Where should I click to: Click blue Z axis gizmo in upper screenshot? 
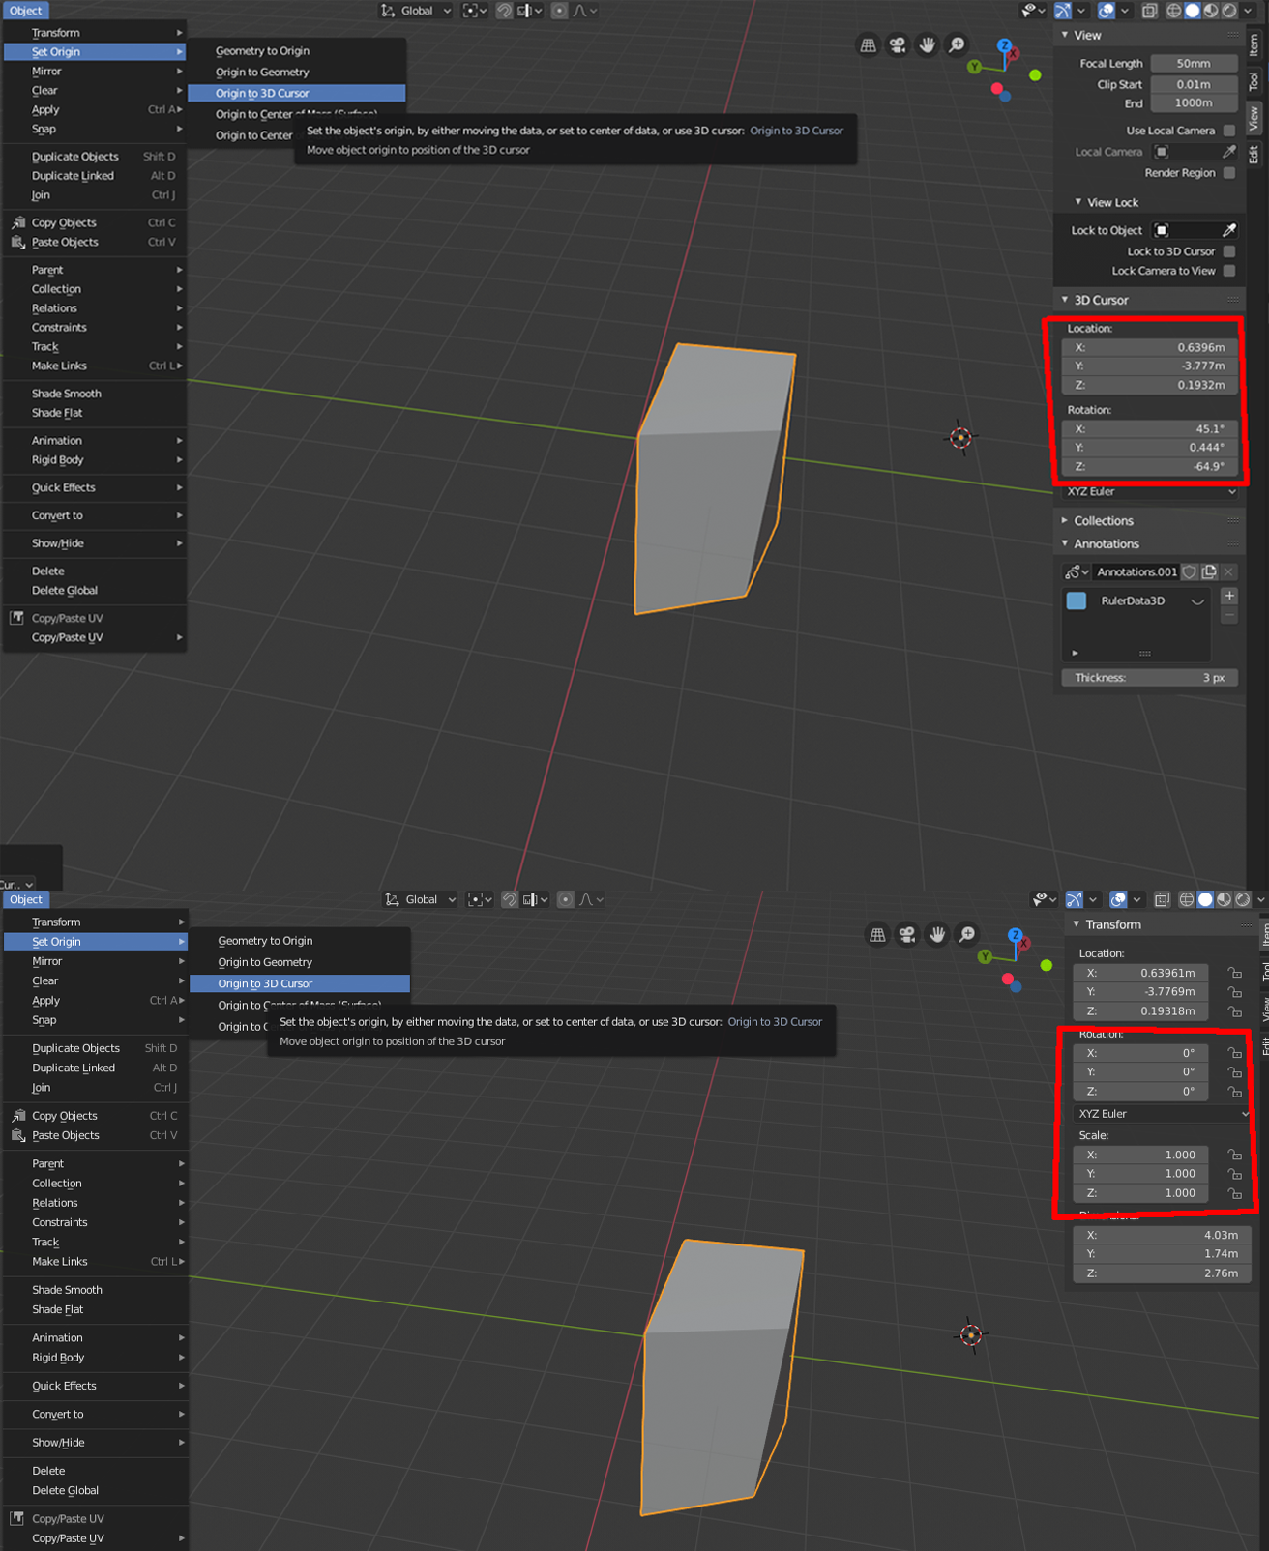1004,45
